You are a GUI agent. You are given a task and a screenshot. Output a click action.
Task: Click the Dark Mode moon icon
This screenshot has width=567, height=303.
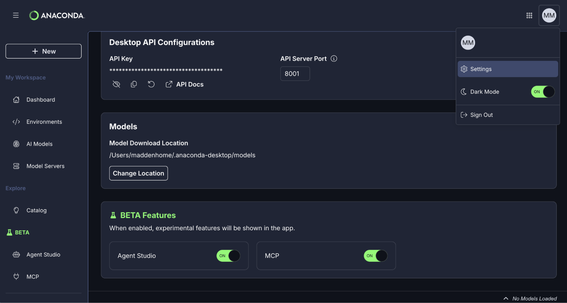pyautogui.click(x=464, y=92)
